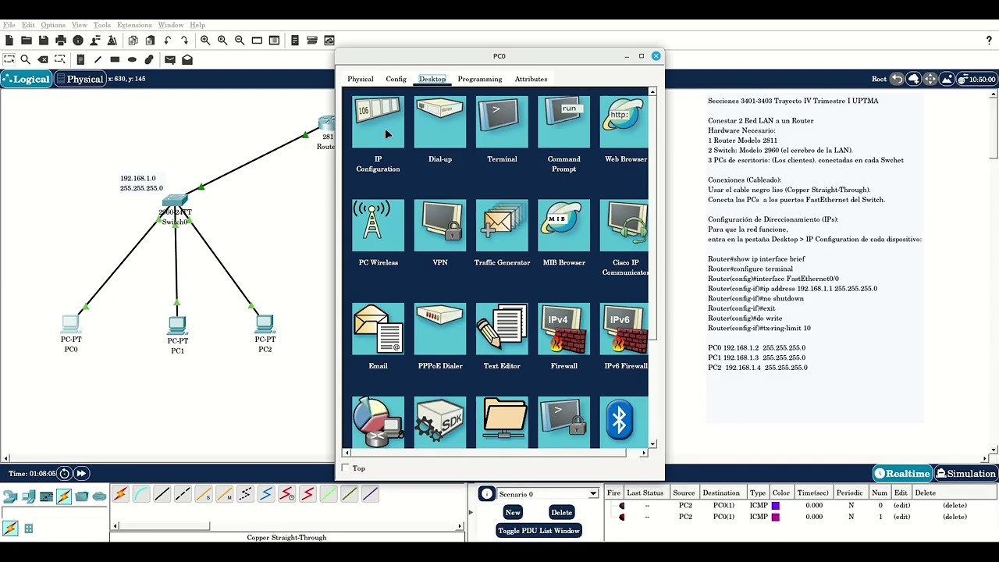The height and width of the screenshot is (562, 999).
Task: Open the PC Wireless utility
Action: pyautogui.click(x=378, y=226)
